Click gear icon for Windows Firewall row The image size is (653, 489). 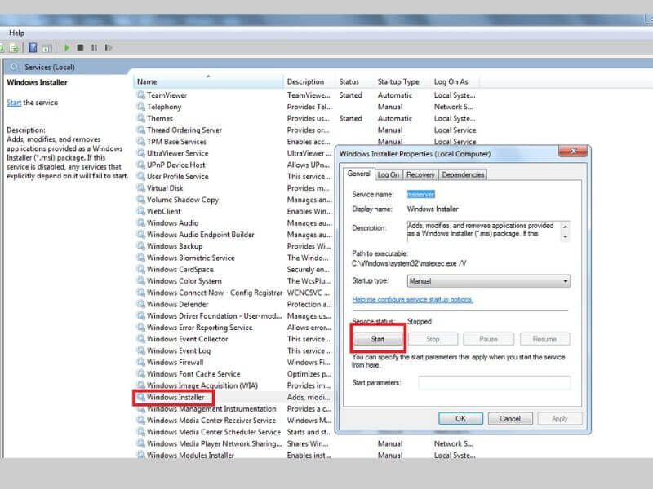140,363
